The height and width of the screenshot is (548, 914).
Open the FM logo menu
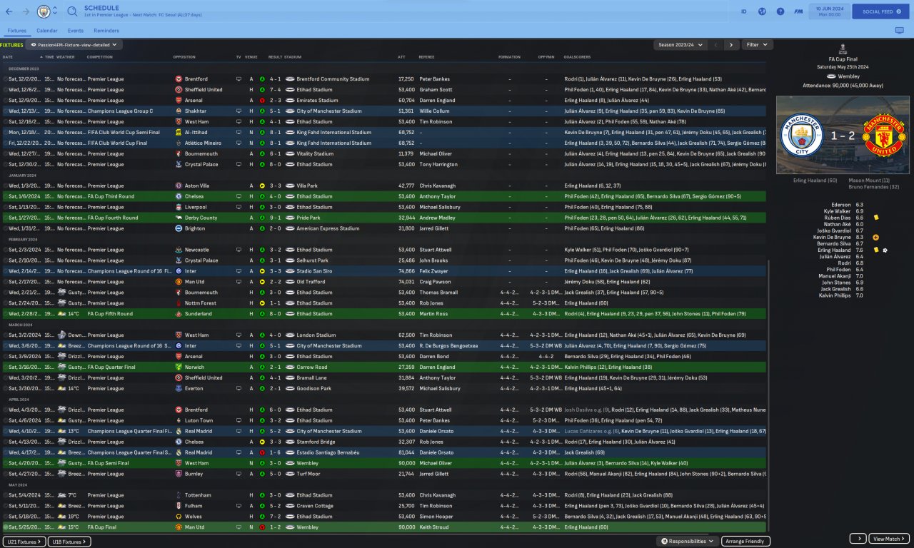(x=798, y=11)
